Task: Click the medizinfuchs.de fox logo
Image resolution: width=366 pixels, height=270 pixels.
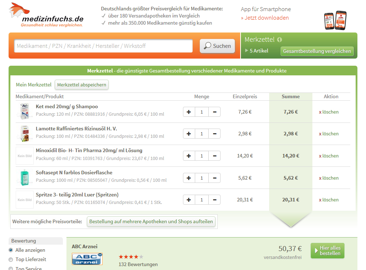Action: click(x=46, y=15)
